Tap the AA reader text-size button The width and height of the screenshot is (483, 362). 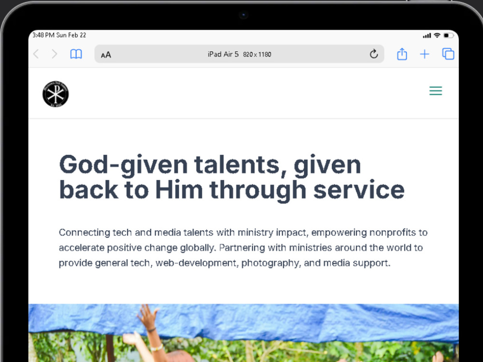[x=106, y=55]
